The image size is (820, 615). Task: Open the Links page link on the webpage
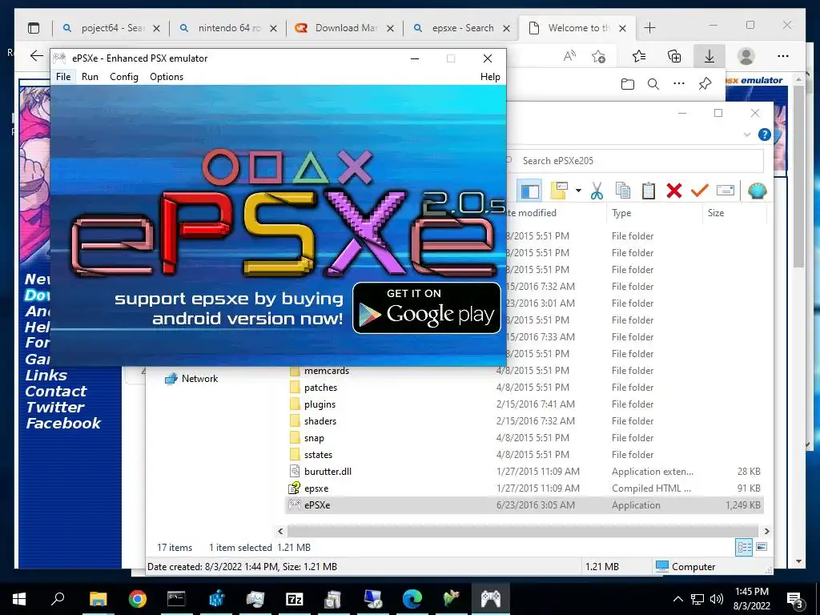(46, 375)
